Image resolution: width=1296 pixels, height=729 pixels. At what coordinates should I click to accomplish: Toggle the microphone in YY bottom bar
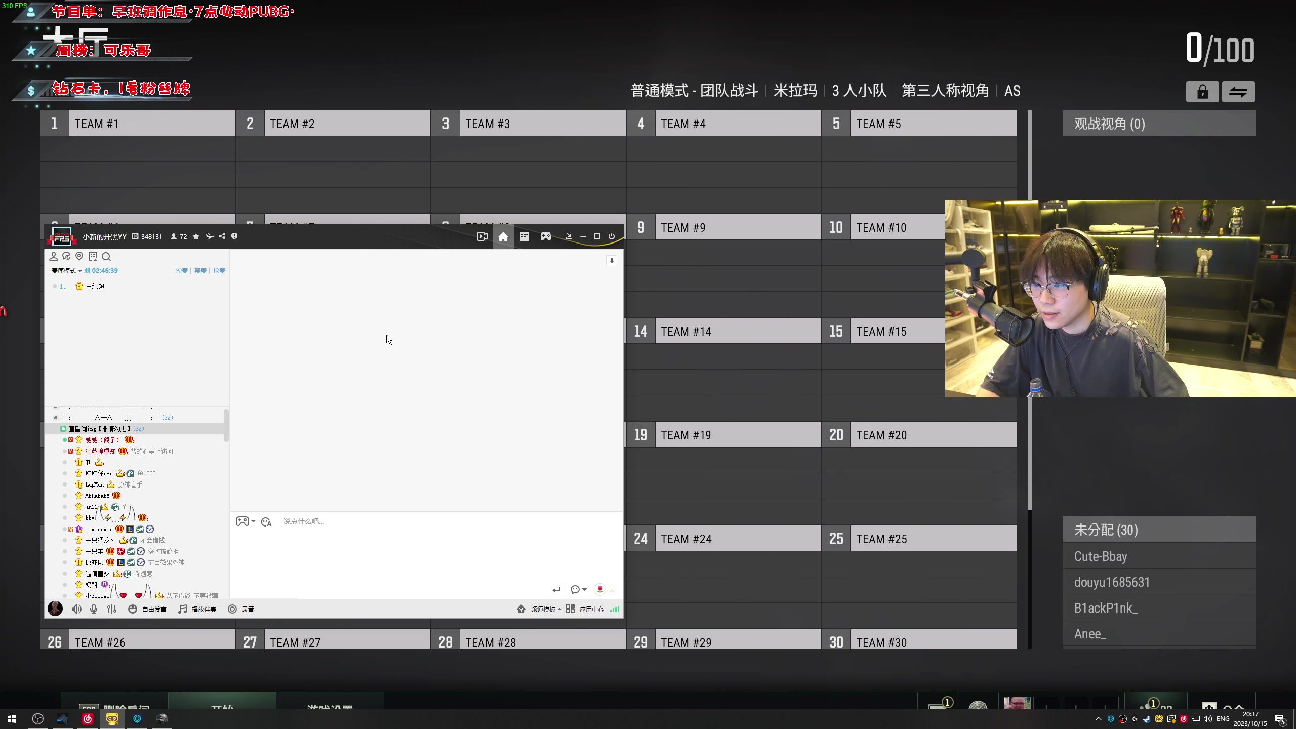(x=94, y=609)
